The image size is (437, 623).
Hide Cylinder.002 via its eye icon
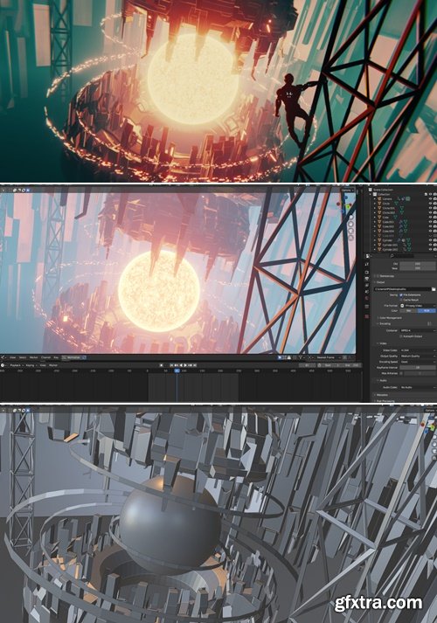coord(430,250)
